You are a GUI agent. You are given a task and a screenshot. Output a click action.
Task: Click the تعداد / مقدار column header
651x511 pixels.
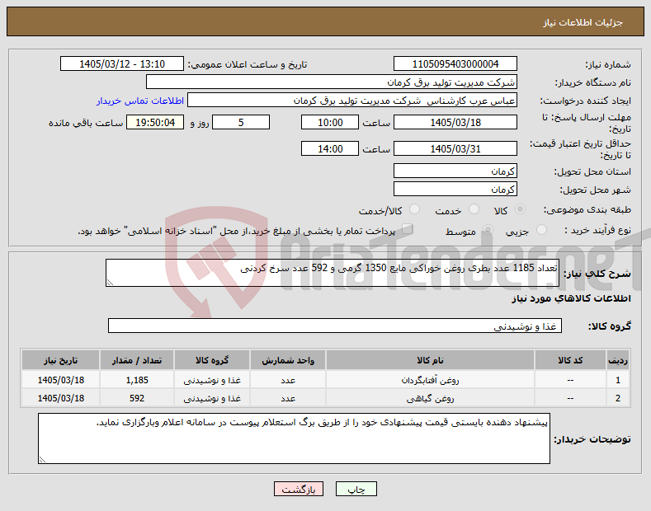click(x=137, y=360)
